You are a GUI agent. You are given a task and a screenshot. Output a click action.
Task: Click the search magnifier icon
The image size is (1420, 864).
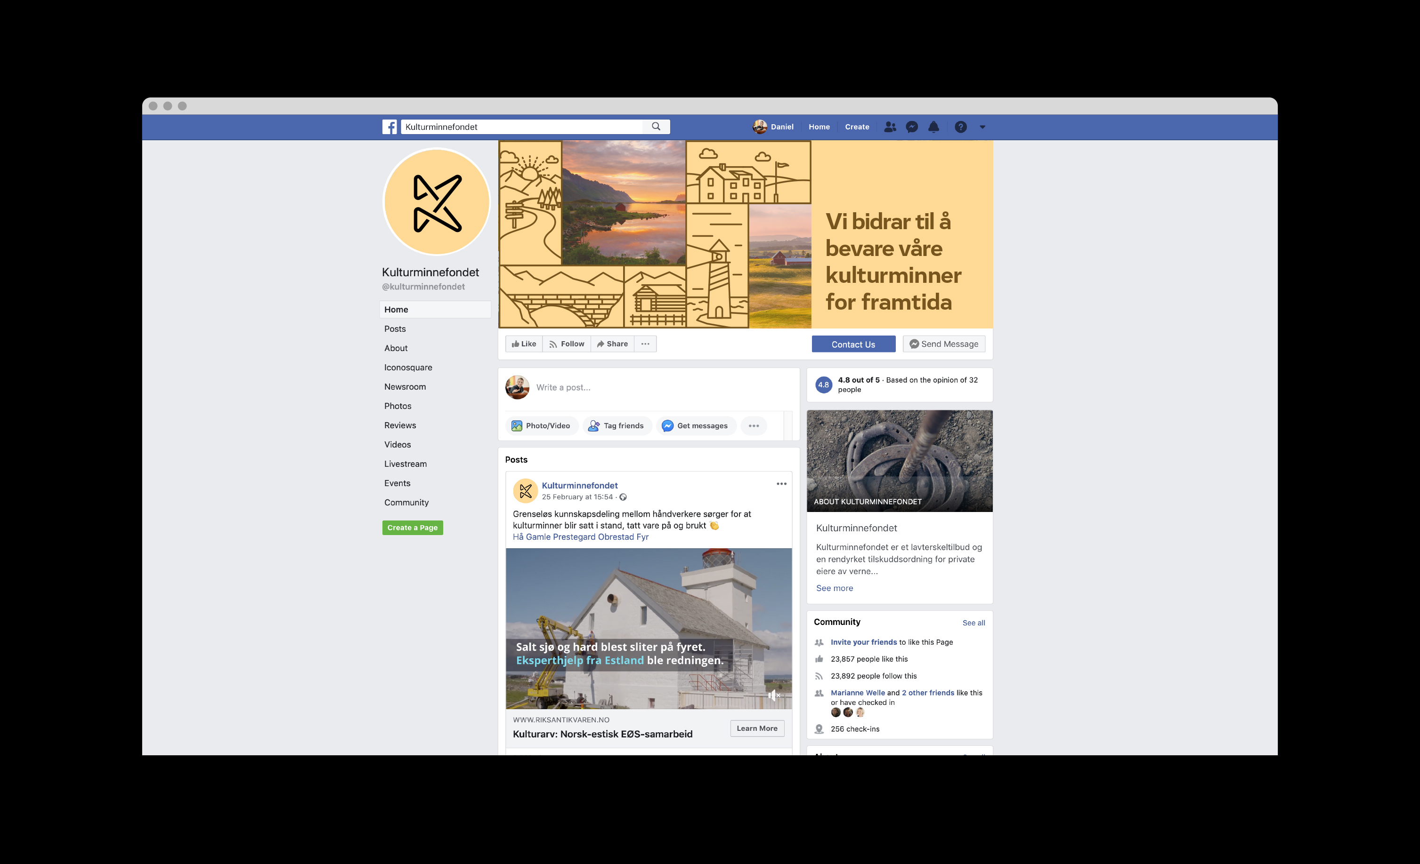pos(656,127)
